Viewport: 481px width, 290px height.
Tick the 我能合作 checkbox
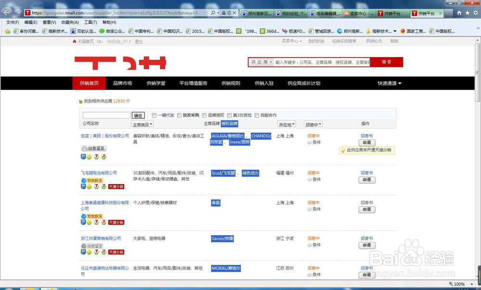tap(256, 115)
